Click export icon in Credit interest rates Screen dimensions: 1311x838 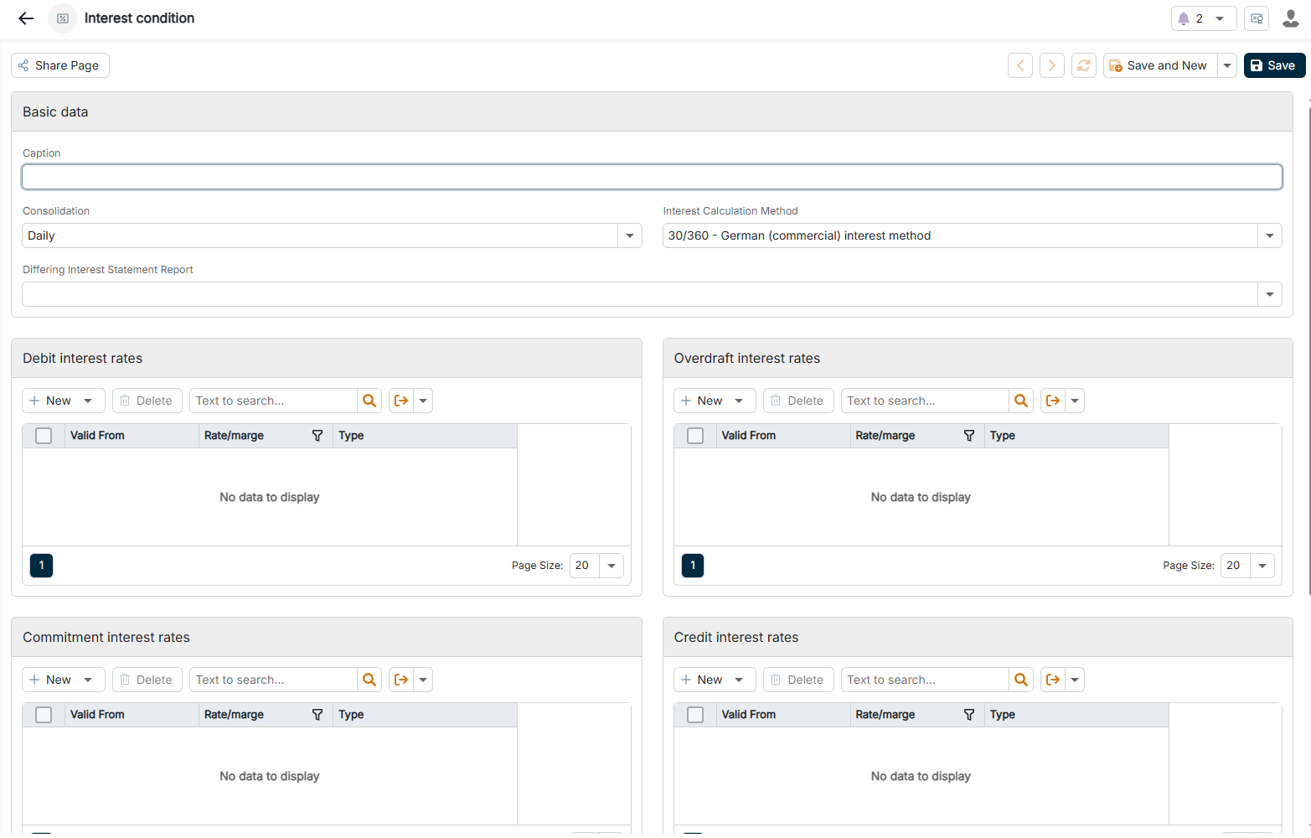point(1053,680)
